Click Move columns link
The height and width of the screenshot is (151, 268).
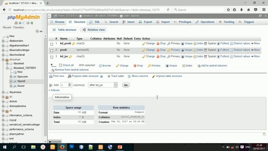[x=138, y=76]
